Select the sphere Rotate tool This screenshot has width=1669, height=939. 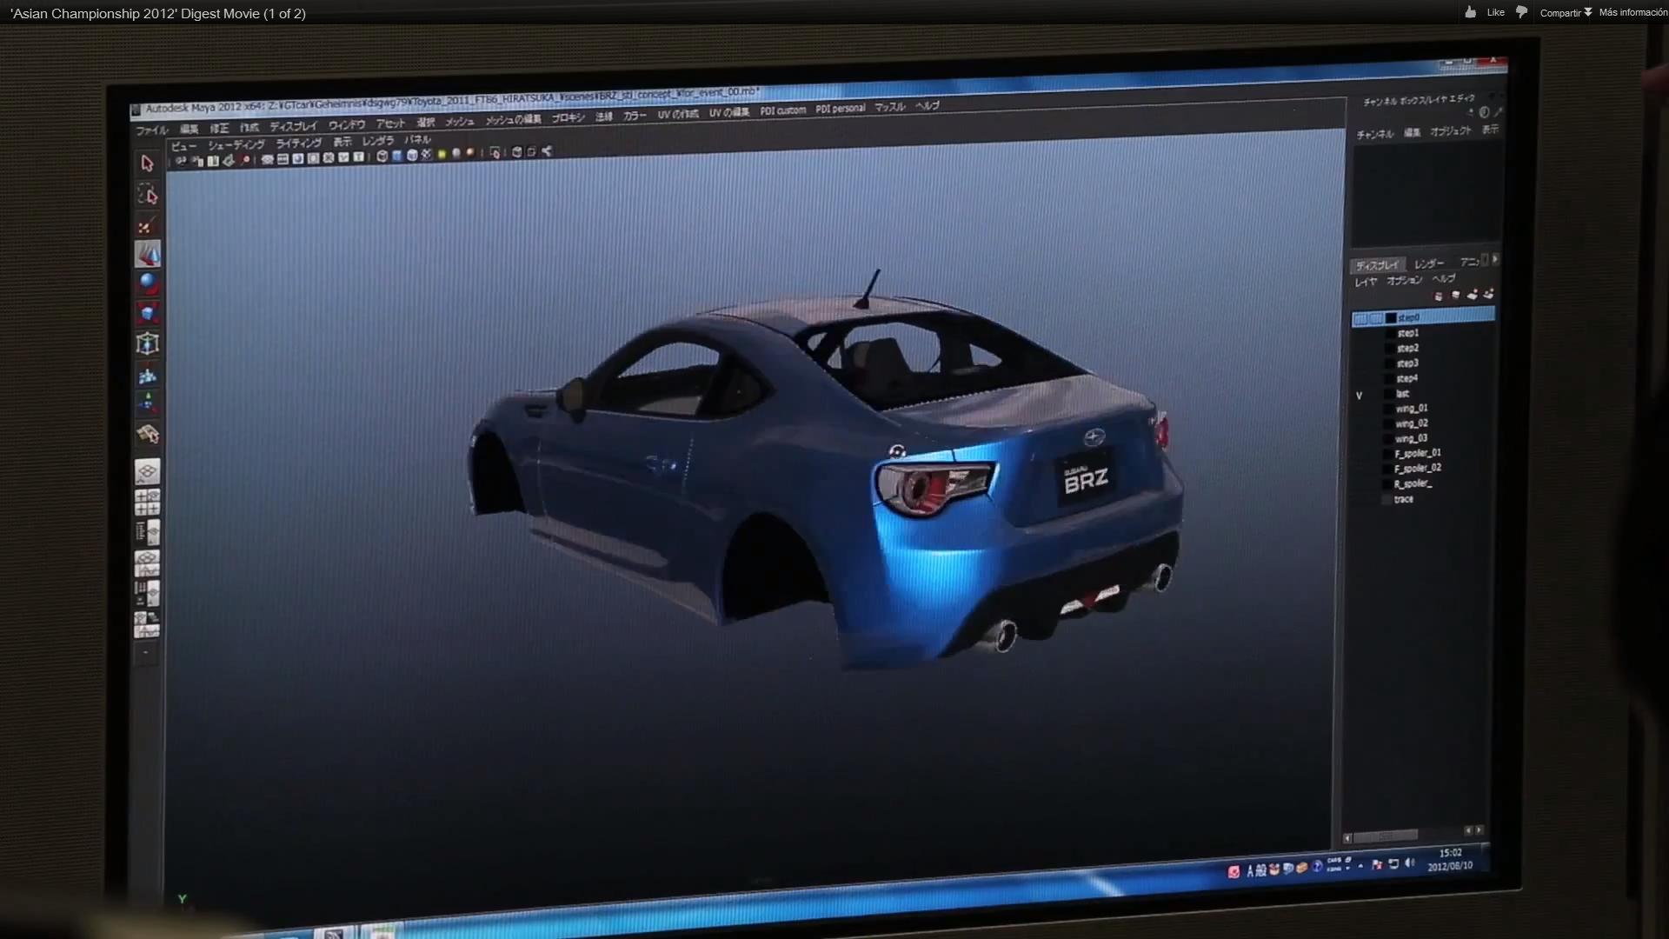[148, 283]
